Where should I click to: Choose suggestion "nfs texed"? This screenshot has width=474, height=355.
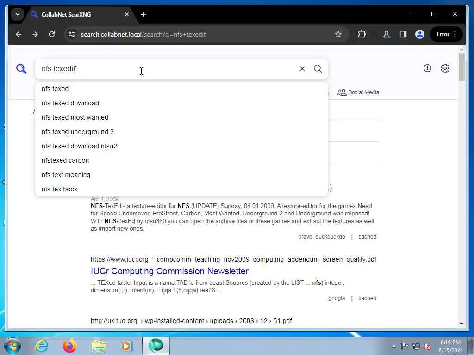(181, 89)
